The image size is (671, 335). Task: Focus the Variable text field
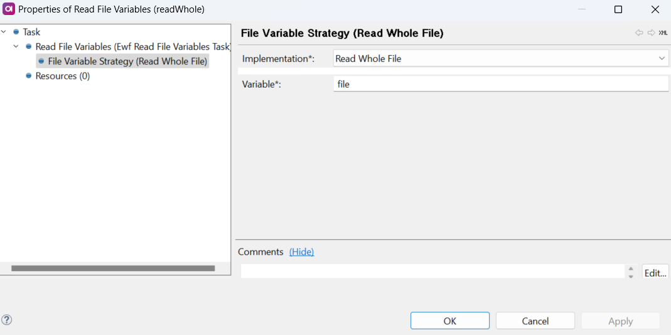[x=500, y=84]
